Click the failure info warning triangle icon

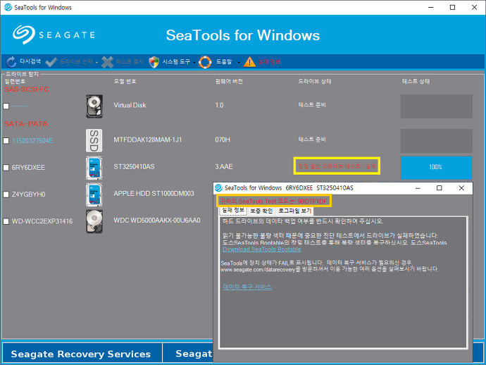click(x=249, y=62)
